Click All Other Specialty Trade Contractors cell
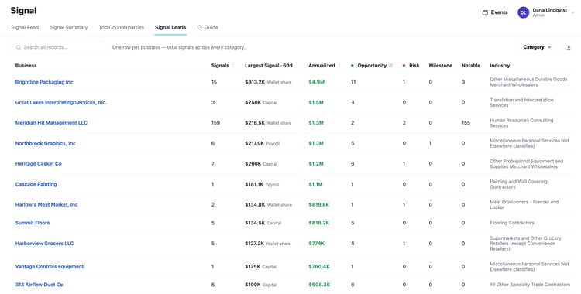The image size is (581, 294). (x=530, y=285)
